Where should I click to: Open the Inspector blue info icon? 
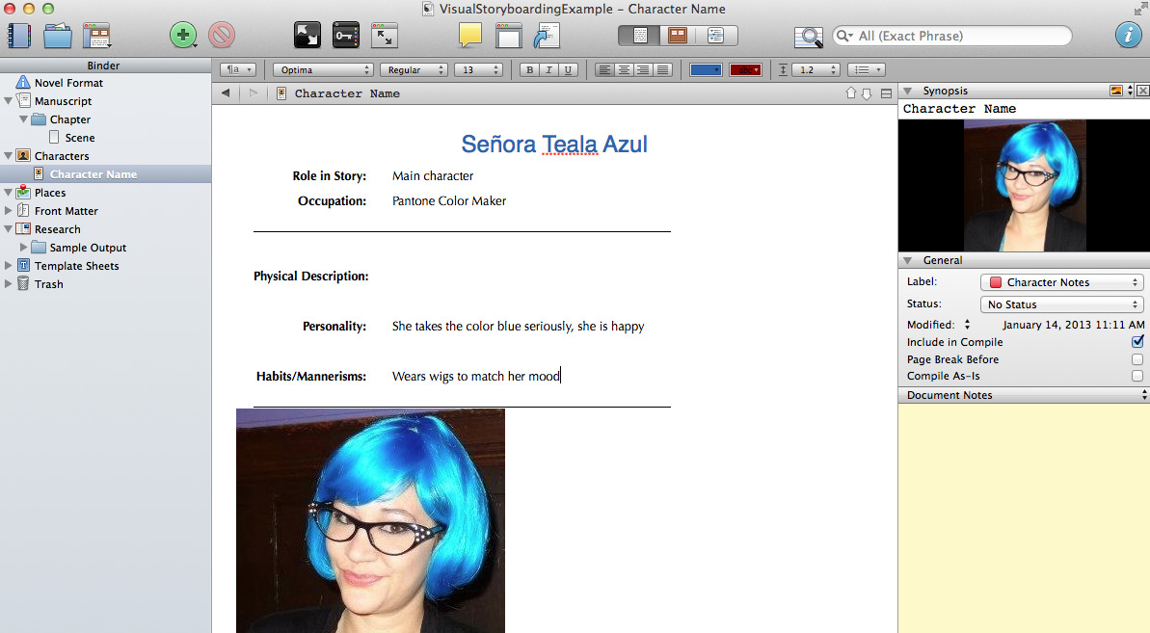[x=1128, y=36]
